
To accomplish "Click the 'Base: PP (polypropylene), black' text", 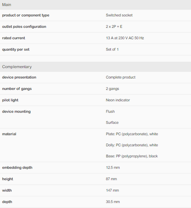I will 132,156.
